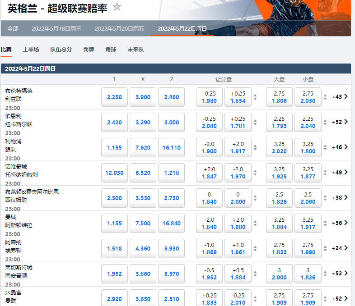Pick 西汉姆联 handicap 0 at 2.000
The width and height of the screenshot is (355, 306).
tap(238, 198)
